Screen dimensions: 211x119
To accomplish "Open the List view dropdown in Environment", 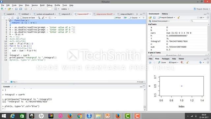I will [x=201, y=18].
